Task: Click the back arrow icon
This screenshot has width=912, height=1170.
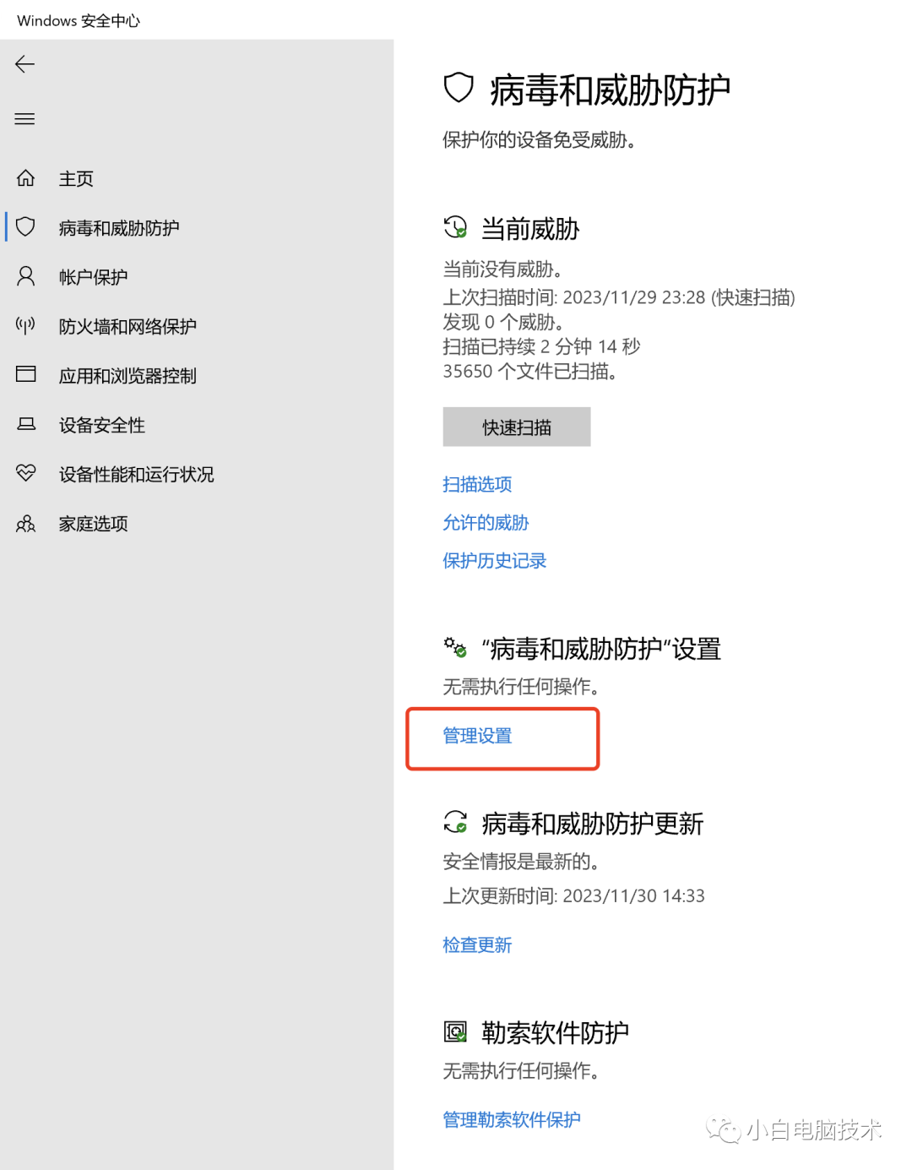Action: tap(24, 64)
